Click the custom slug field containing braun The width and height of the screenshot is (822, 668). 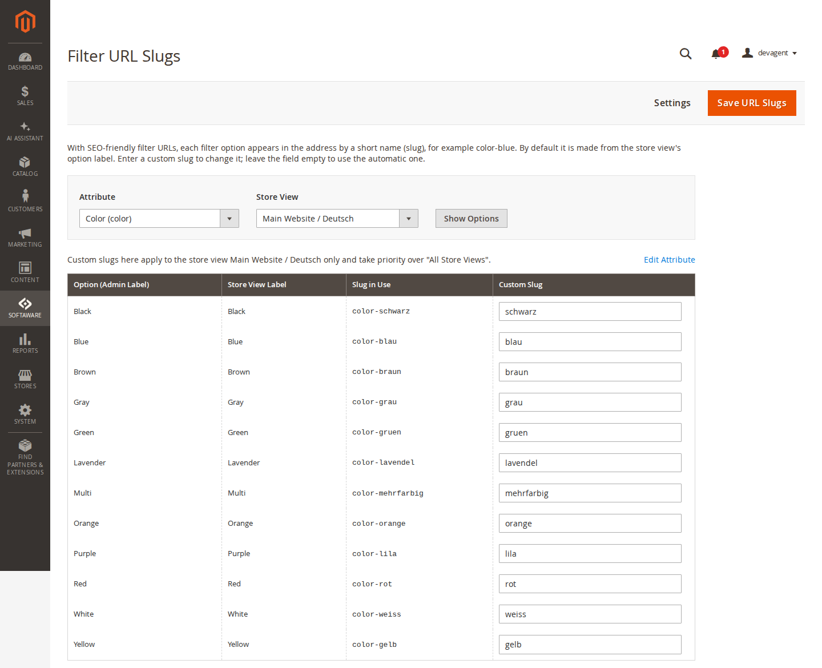coord(590,372)
